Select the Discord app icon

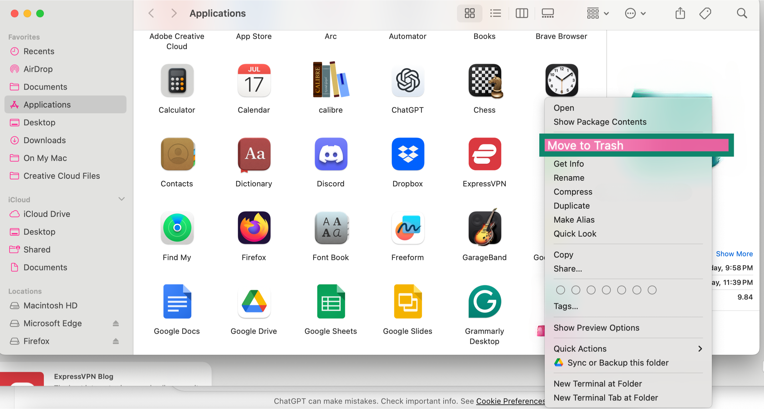(x=331, y=154)
